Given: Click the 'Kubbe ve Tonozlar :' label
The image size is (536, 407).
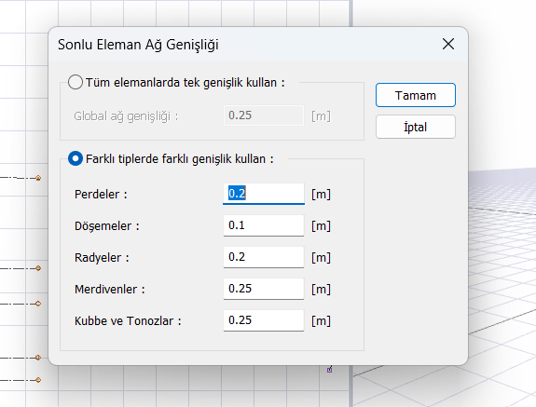Looking at the screenshot, I should [x=128, y=321].
